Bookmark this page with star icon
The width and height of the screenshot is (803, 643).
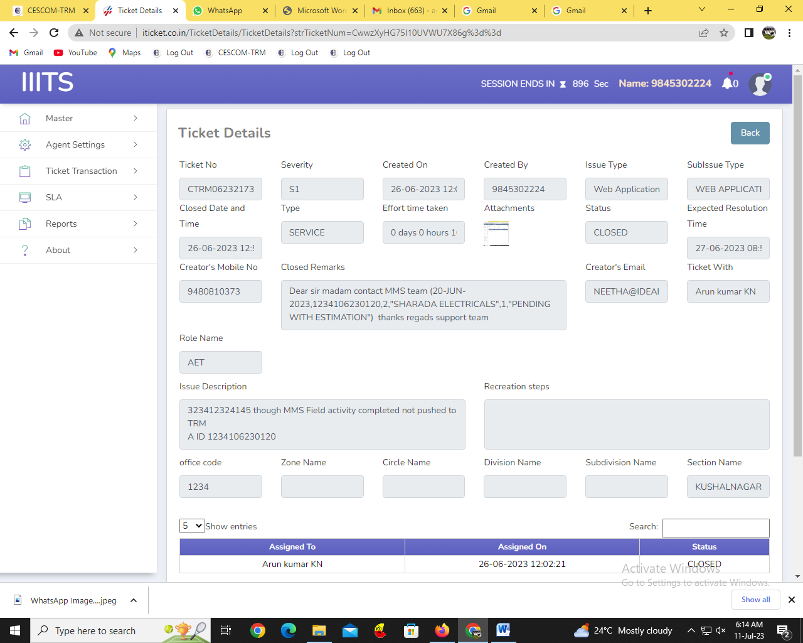click(x=724, y=33)
